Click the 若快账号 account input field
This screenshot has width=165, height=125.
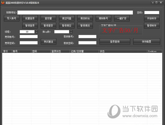pos(87,36)
